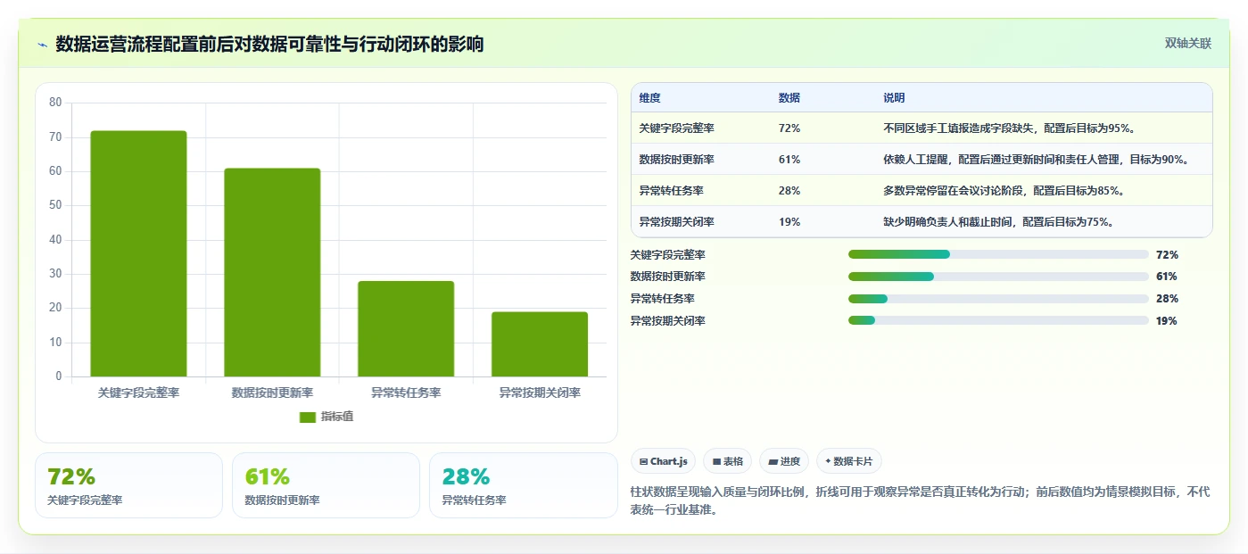
Task: Click the 72% value in table
Action: pyautogui.click(x=789, y=128)
